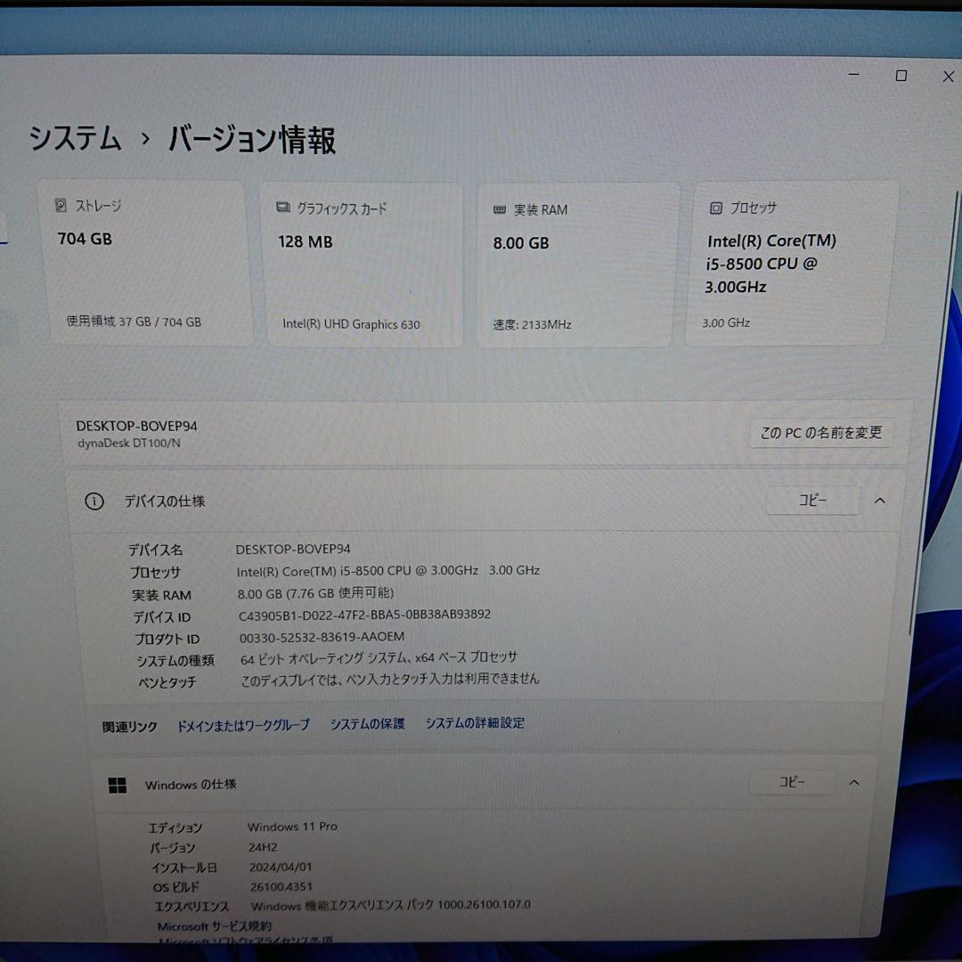Open the システムの詳細設定 link
Image resolution: width=962 pixels, height=962 pixels.
pyautogui.click(x=474, y=723)
